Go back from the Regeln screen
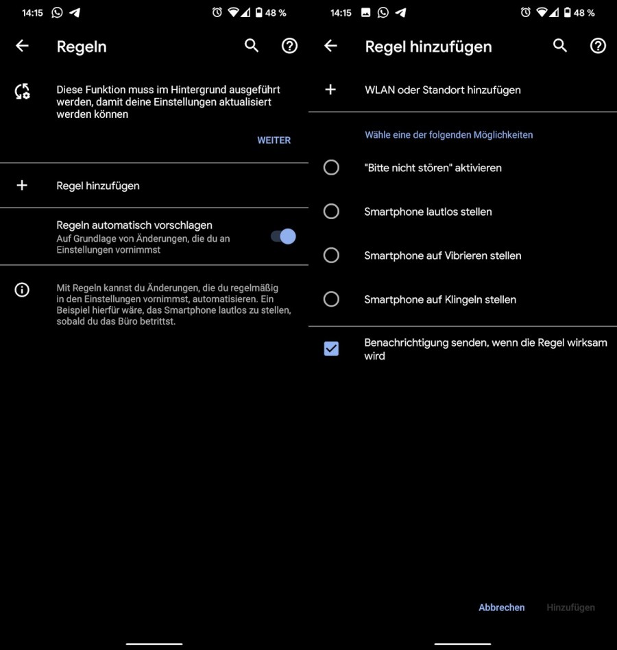This screenshot has width=617, height=650. point(22,46)
